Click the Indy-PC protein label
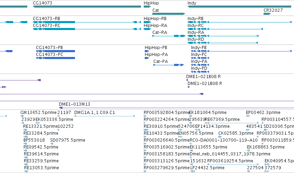This screenshot has height=173, width=294. click(x=199, y=55)
